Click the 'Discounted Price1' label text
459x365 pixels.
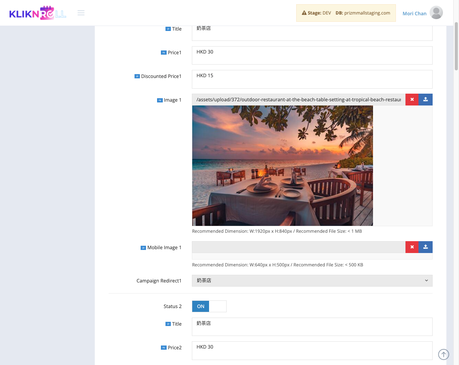[x=161, y=76]
